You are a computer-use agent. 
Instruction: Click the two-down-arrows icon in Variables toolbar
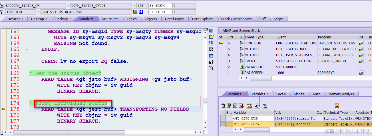point(249,106)
